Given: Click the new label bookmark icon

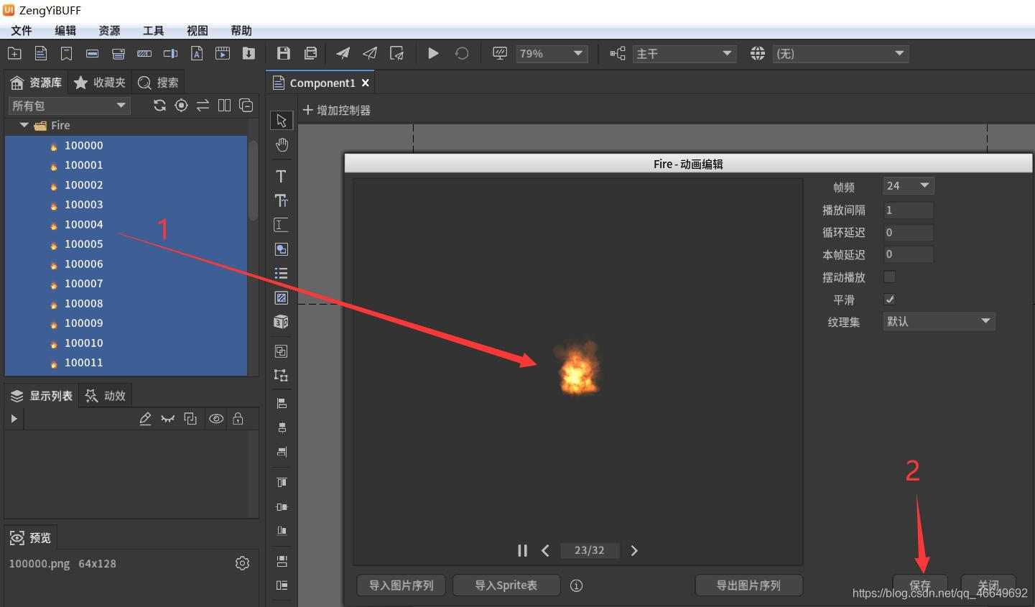Looking at the screenshot, I should (x=66, y=54).
